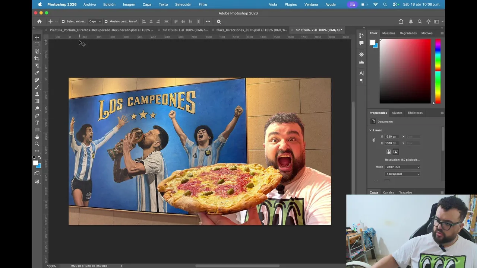The width and height of the screenshot is (477, 268).
Task: Select the Horizontal Type tool
Action: (37, 122)
